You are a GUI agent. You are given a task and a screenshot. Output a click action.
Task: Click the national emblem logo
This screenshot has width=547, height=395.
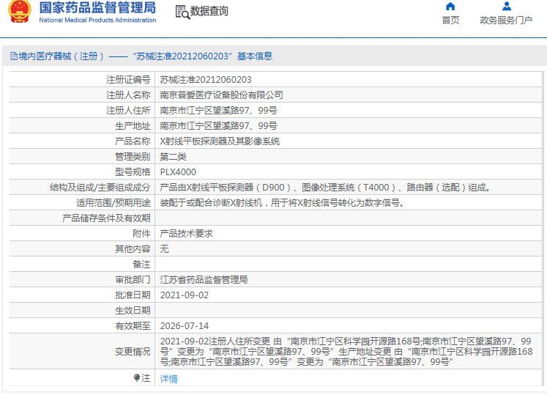point(20,11)
